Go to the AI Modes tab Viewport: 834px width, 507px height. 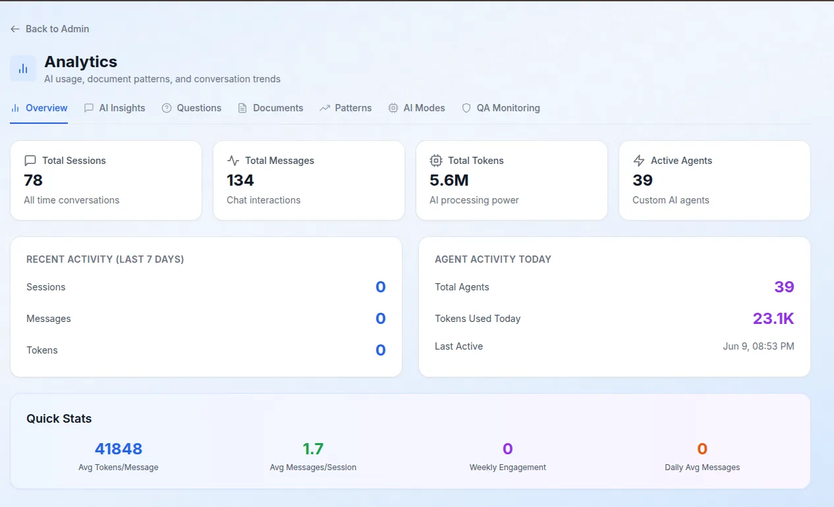(417, 108)
